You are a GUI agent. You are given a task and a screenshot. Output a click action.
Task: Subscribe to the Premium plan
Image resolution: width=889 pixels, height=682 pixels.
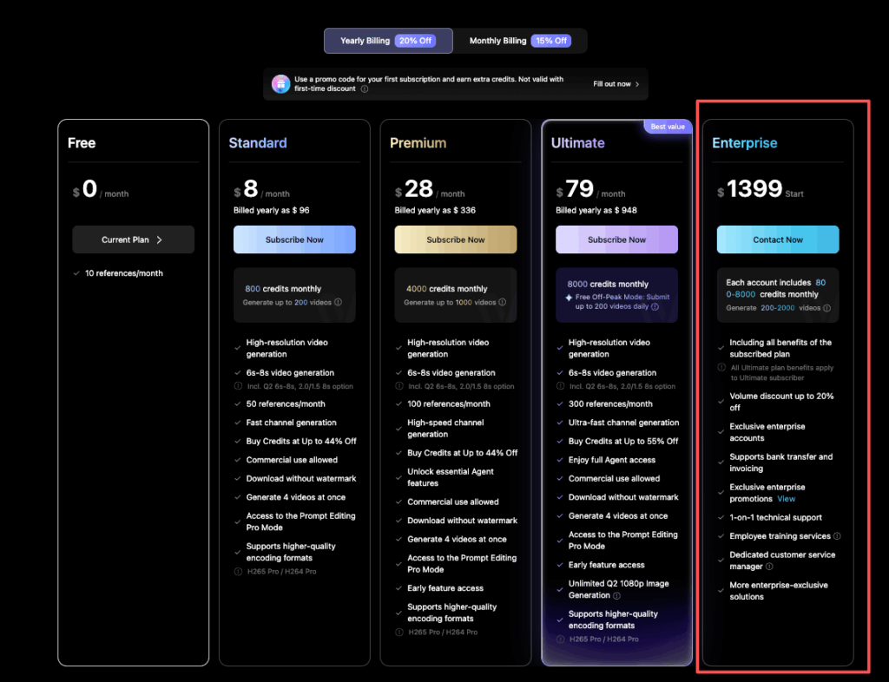(x=455, y=239)
